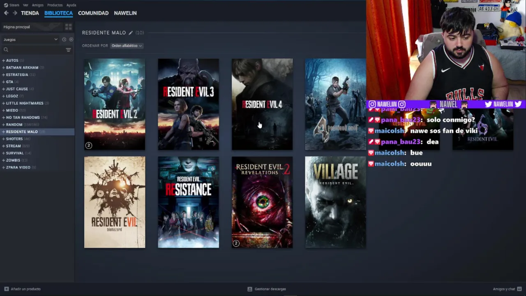Viewport: 526px width, 296px height.
Task: Click the ORDENAR POR label
Action: [x=95, y=46]
